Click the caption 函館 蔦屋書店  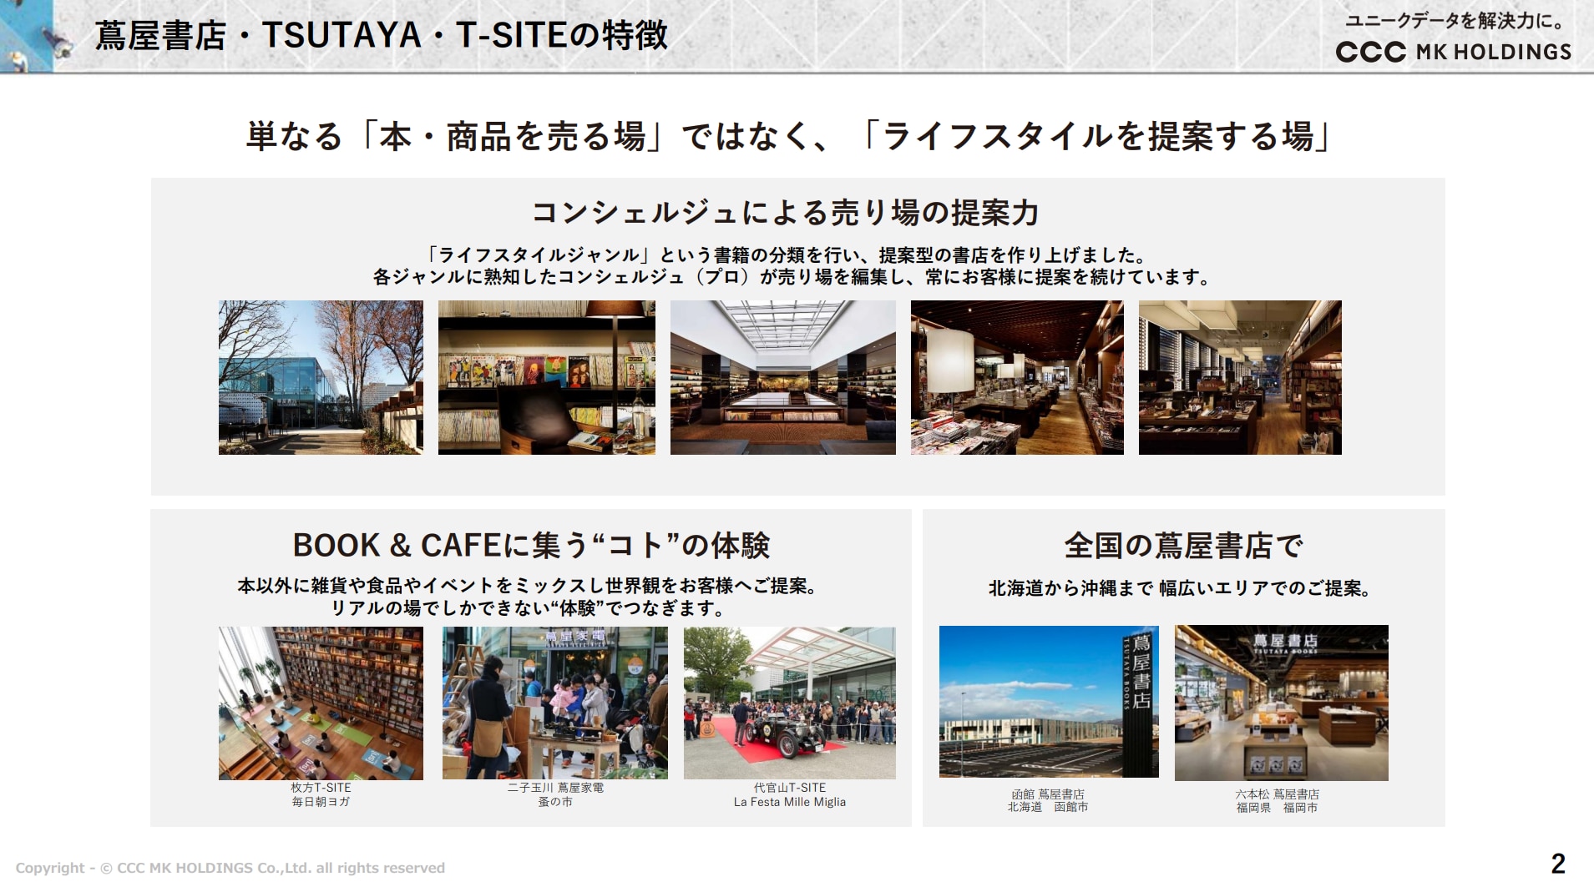(1048, 794)
